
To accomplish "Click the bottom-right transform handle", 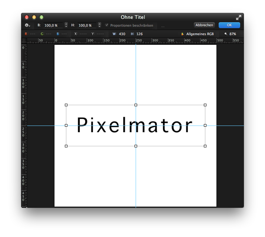I will point(205,146).
